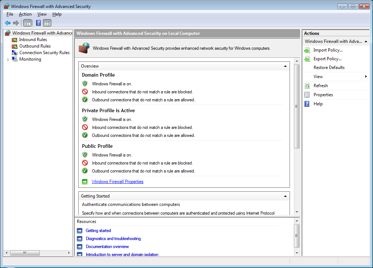
Task: Open the Getting started resource link
Action: [98, 231]
